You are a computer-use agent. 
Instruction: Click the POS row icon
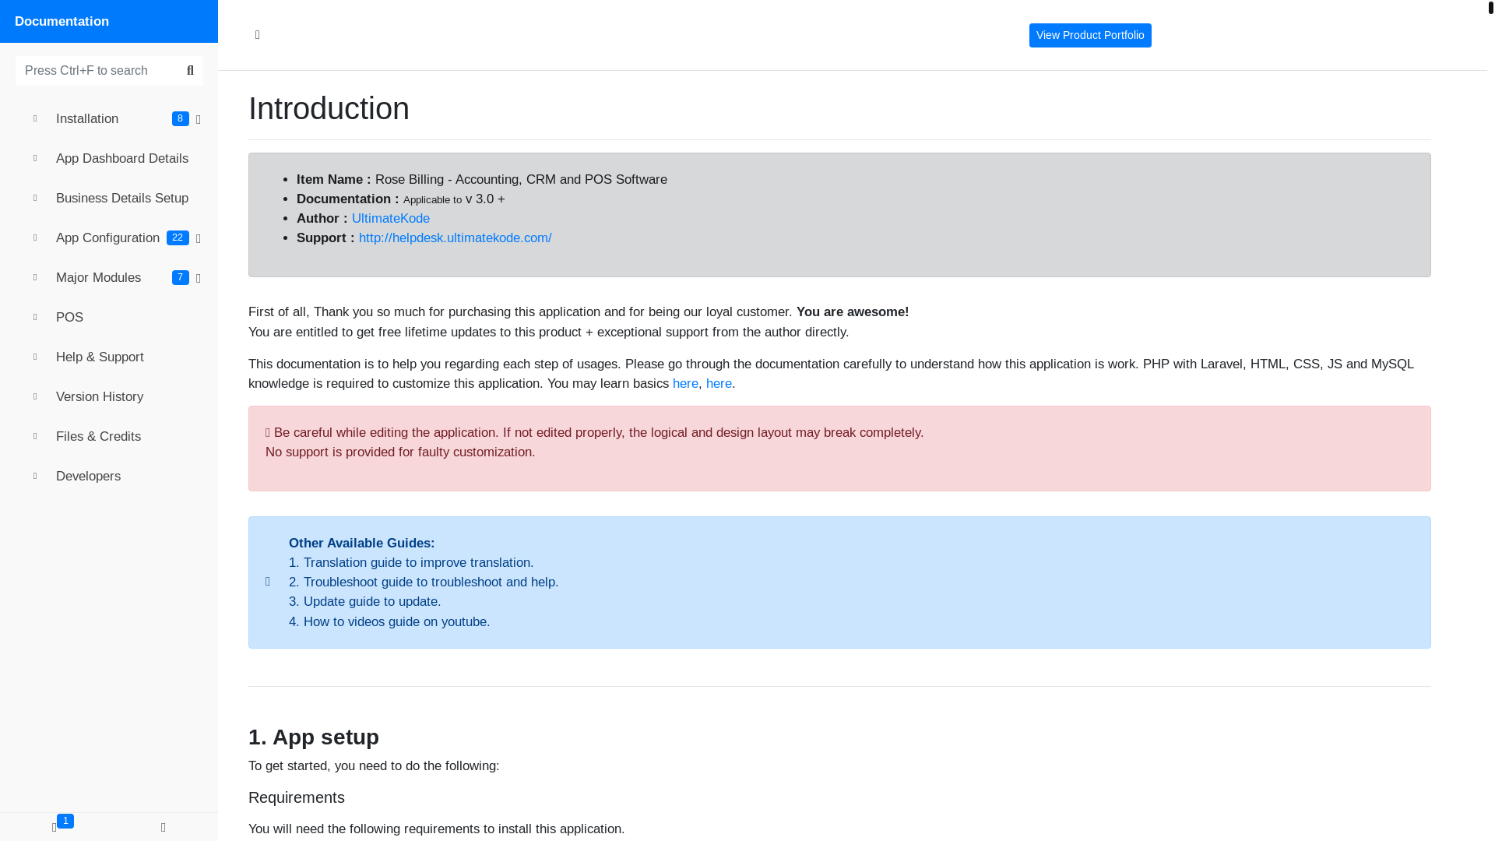[x=35, y=317]
